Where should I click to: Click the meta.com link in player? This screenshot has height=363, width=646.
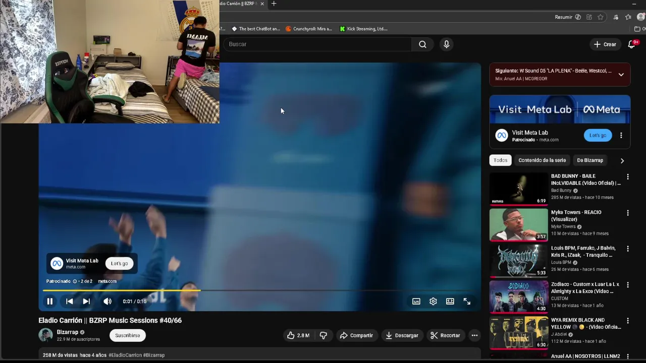(107, 281)
